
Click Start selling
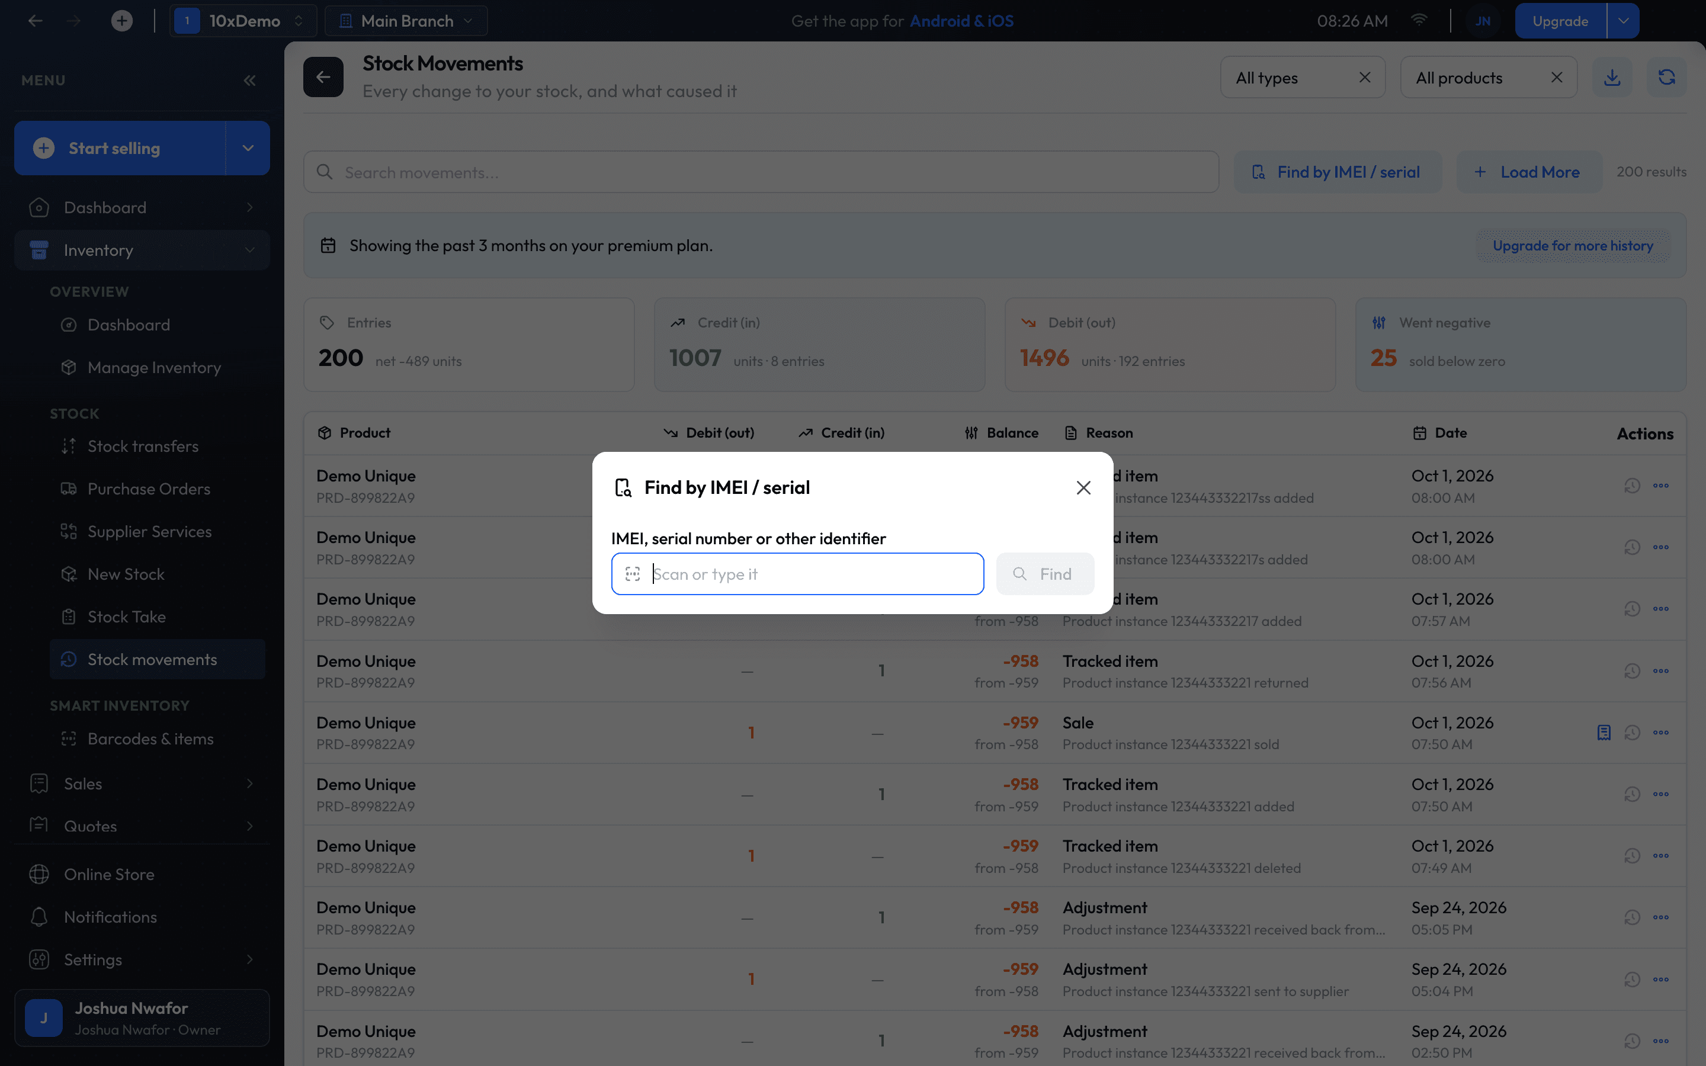(x=120, y=148)
